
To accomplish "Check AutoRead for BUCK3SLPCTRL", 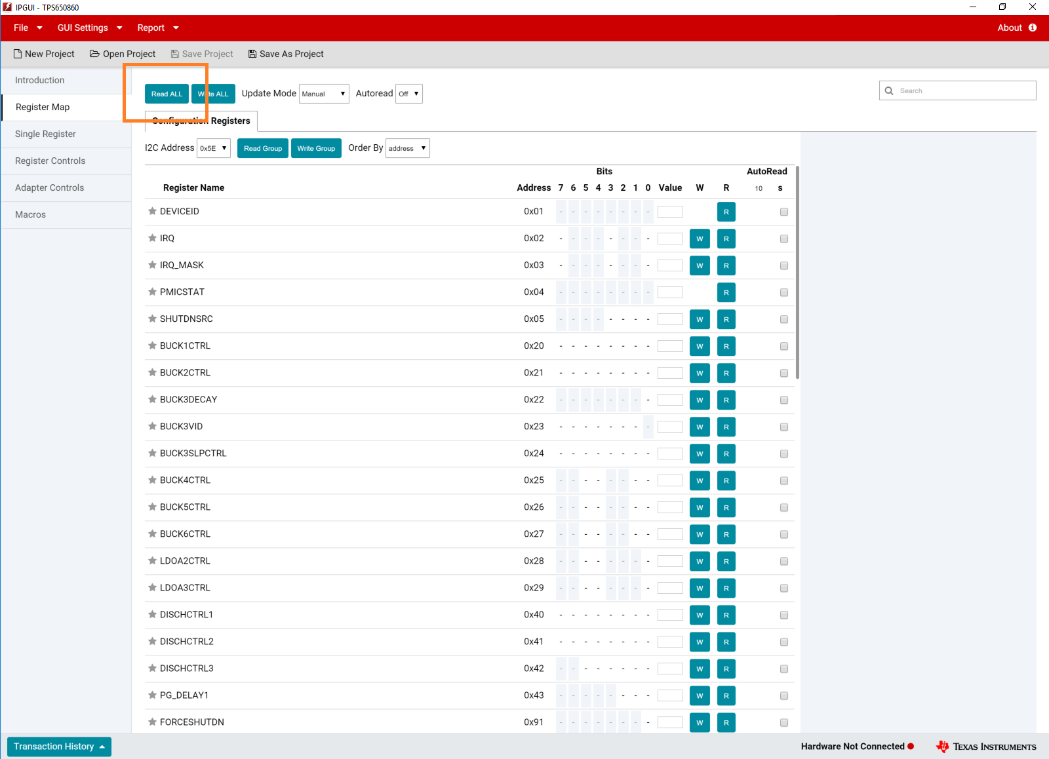I will click(784, 454).
